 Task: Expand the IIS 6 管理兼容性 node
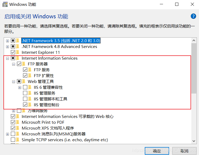pos(20,87)
